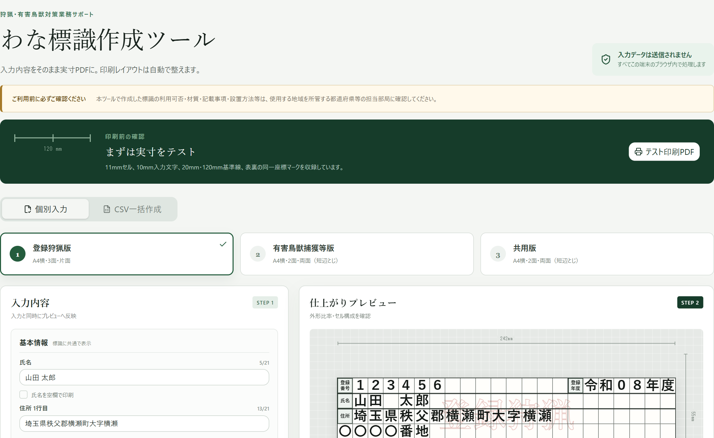Click the 住所 1行目 input field
Viewport: 714px width, 438px height.
coord(144,423)
